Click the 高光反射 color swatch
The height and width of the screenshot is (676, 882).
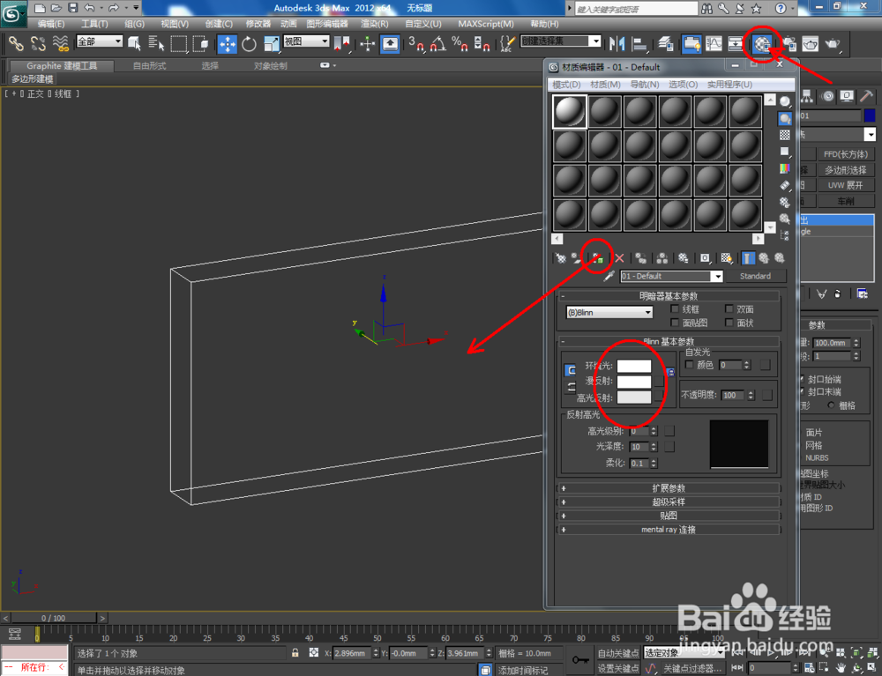pyautogui.click(x=634, y=397)
